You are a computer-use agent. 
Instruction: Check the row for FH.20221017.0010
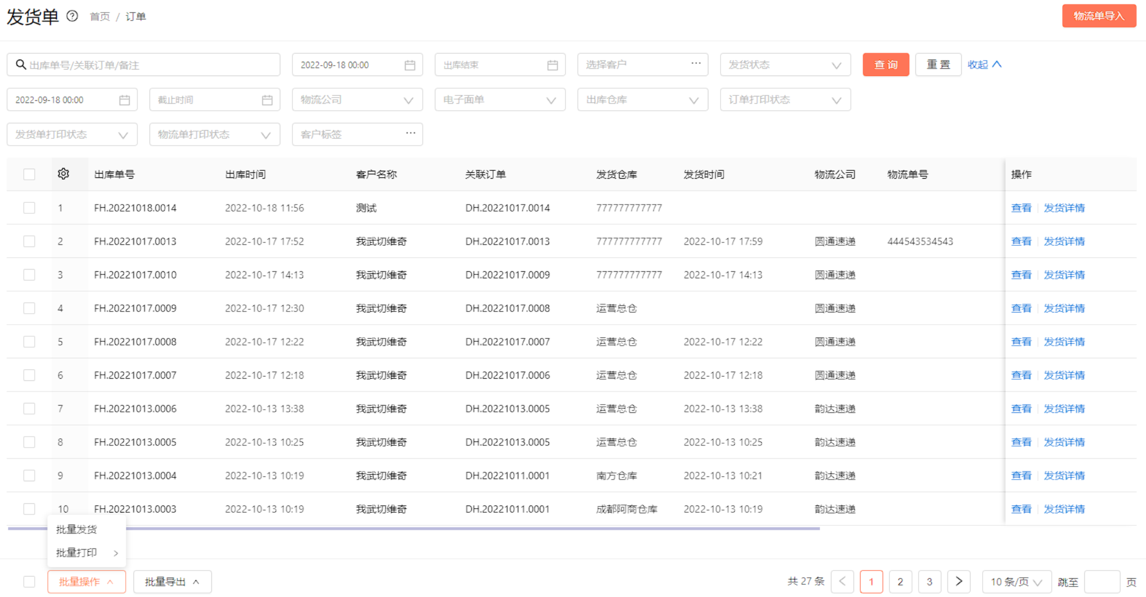[x=29, y=275]
